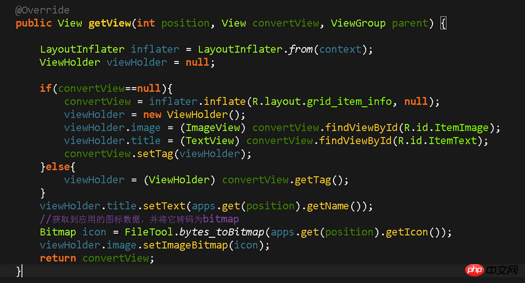Click the ItemText resource id
Image resolution: width=525 pixels, height=283 pixels.
(453, 140)
